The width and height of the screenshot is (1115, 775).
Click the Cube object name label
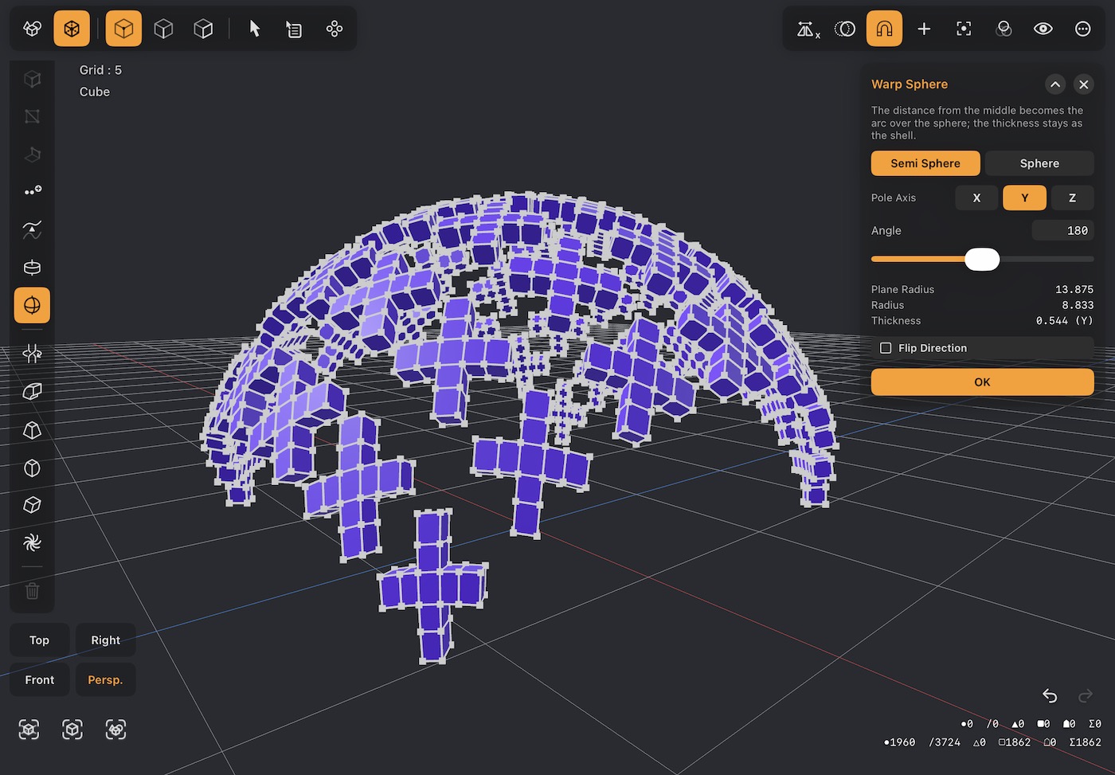[95, 92]
